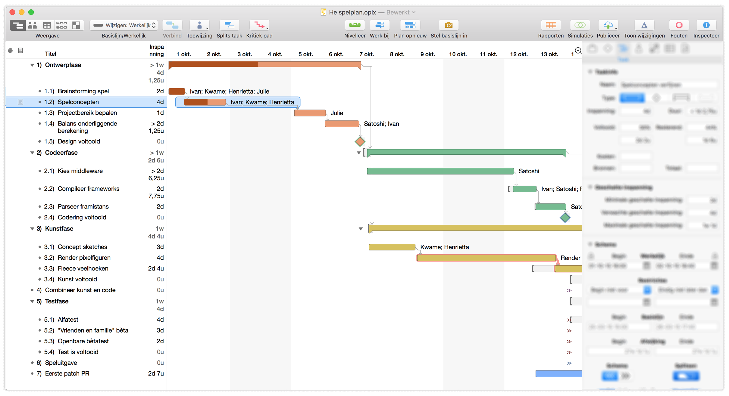
Task: Click the Nivelleer leveling icon
Action: (x=355, y=25)
